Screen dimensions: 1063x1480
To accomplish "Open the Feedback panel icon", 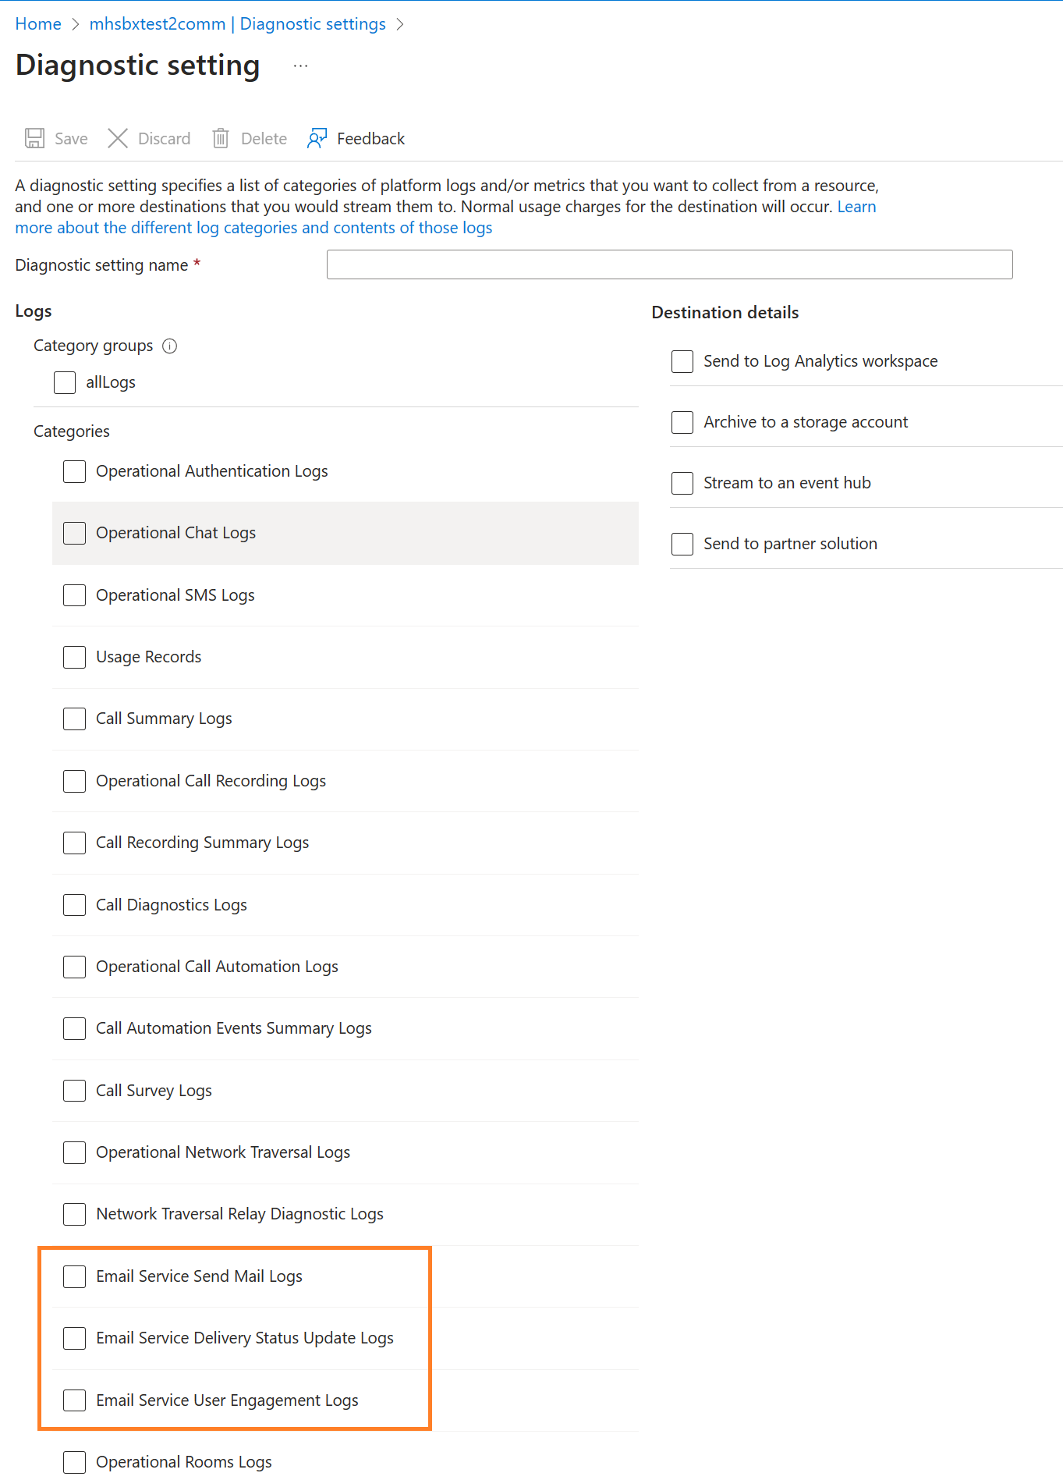I will (x=317, y=138).
